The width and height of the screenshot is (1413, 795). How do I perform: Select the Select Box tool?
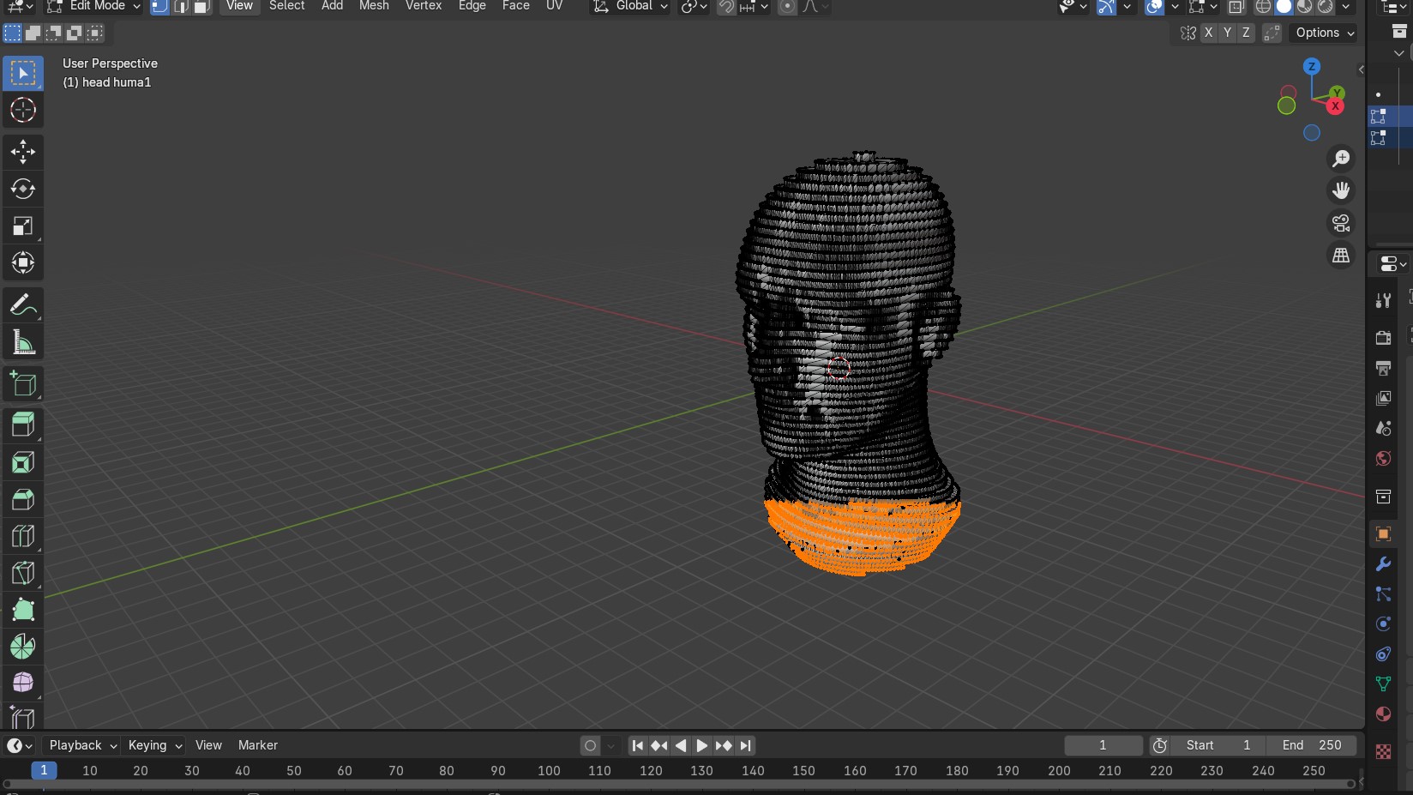(x=23, y=74)
